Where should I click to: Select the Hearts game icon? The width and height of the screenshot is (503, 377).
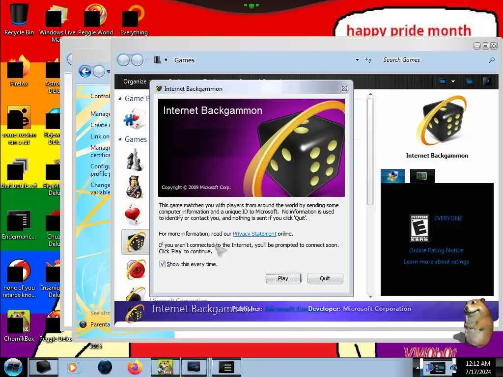coord(133,214)
